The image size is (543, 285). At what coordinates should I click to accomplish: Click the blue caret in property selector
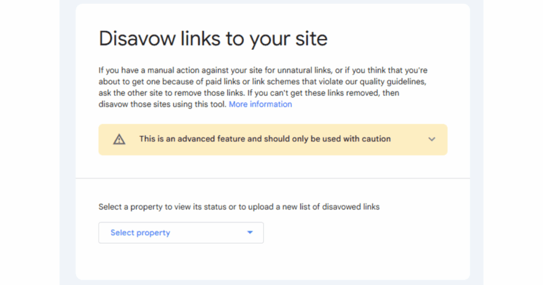pos(250,233)
